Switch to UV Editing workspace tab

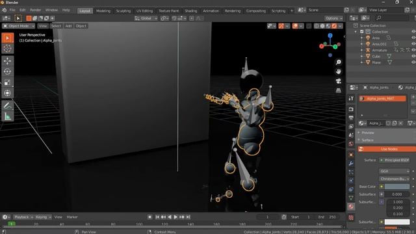144,11
